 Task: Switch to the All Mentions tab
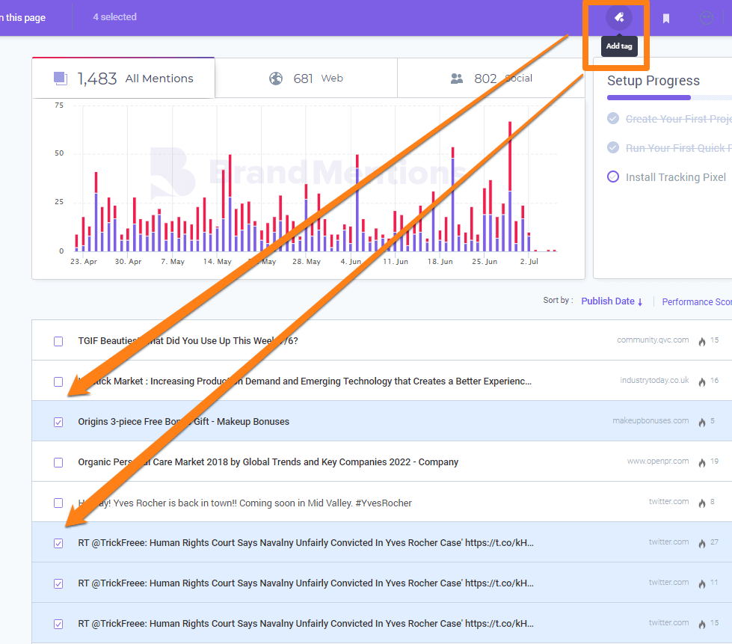[123, 78]
